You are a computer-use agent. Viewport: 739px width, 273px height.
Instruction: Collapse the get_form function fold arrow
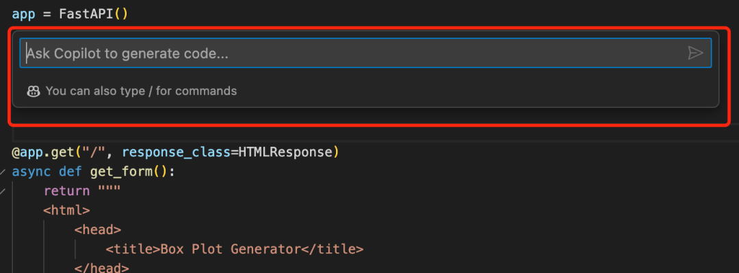[3, 171]
